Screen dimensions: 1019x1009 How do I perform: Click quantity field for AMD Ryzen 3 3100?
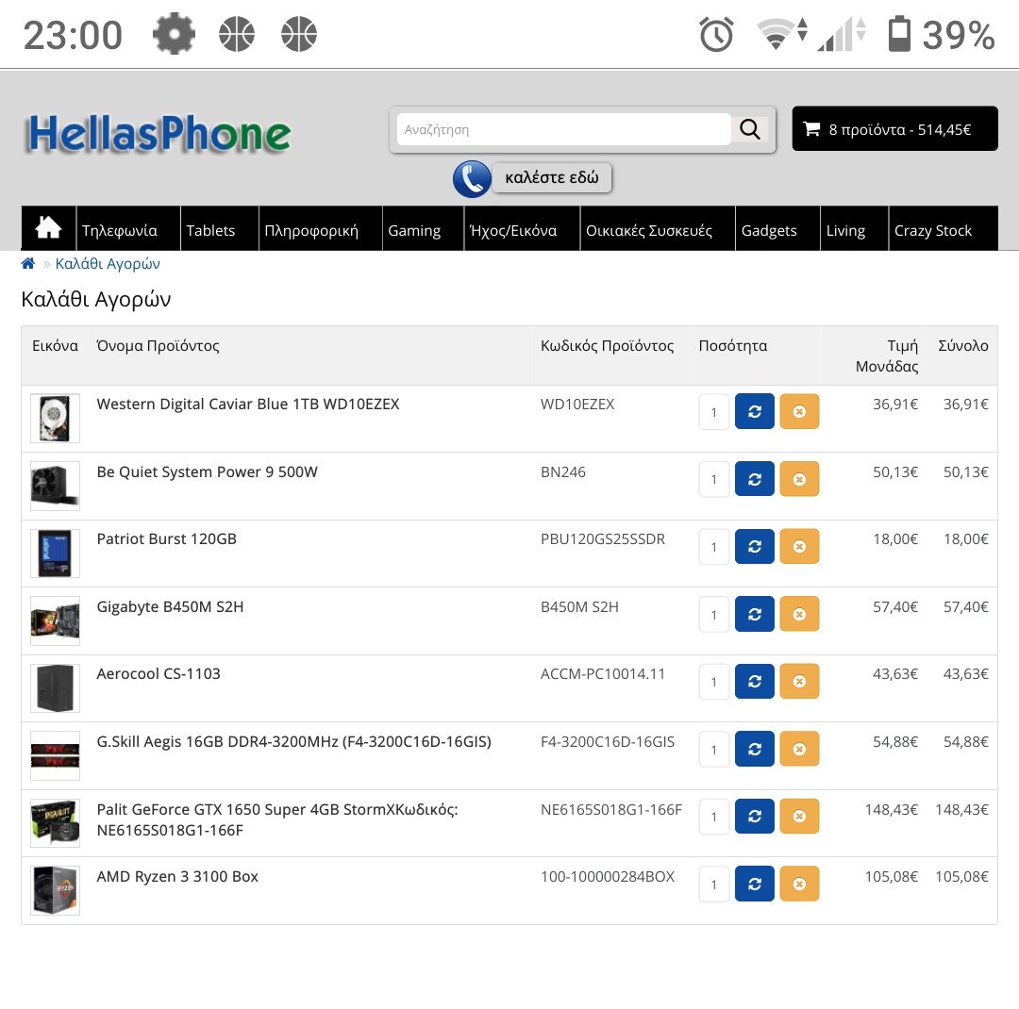(x=714, y=885)
